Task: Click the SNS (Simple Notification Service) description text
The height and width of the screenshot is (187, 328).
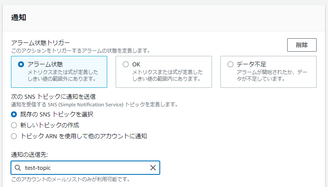Action: click(95, 105)
